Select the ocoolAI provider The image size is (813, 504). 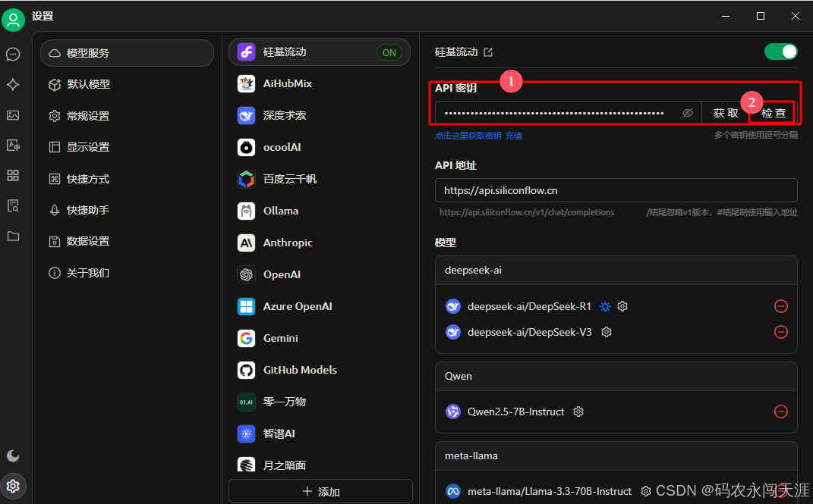click(320, 148)
